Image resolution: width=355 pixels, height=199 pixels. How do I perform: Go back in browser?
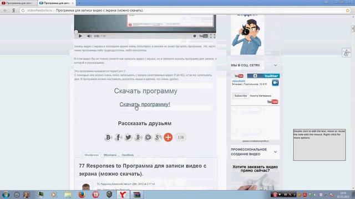[5, 11]
